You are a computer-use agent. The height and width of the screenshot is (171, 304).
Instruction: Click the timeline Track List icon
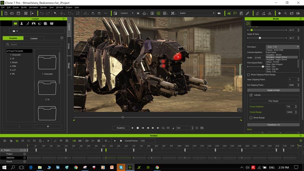coord(5,141)
